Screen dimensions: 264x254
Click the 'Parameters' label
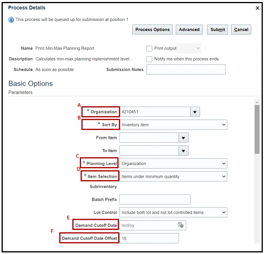[x=21, y=92]
